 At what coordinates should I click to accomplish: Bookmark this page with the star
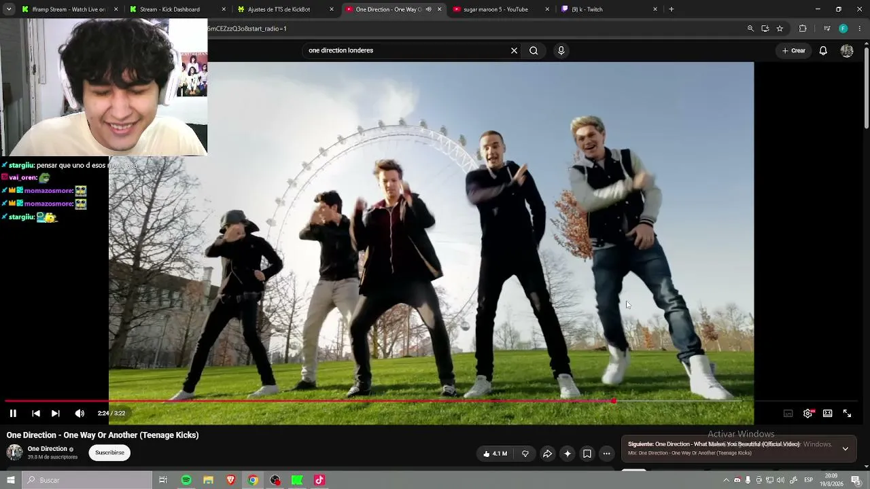[780, 29]
